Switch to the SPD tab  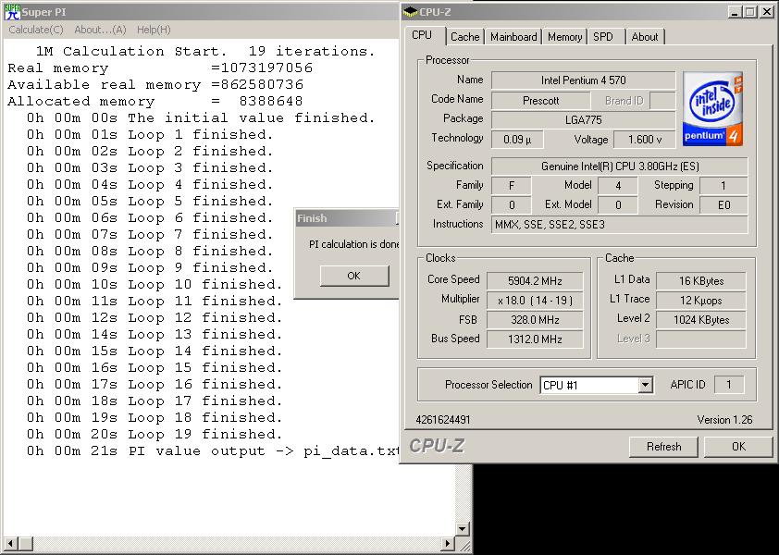[x=603, y=37]
